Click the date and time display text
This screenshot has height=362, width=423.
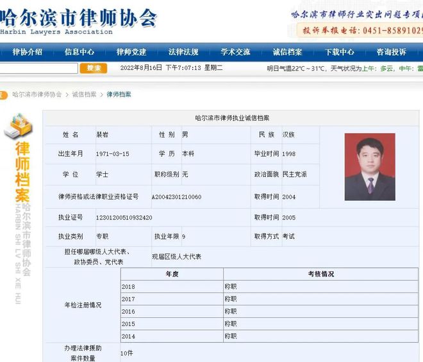[x=171, y=68]
